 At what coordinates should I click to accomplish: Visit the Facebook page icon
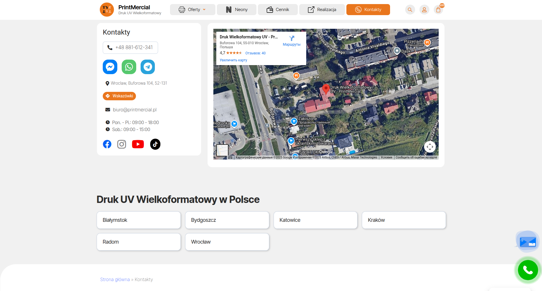tap(107, 144)
